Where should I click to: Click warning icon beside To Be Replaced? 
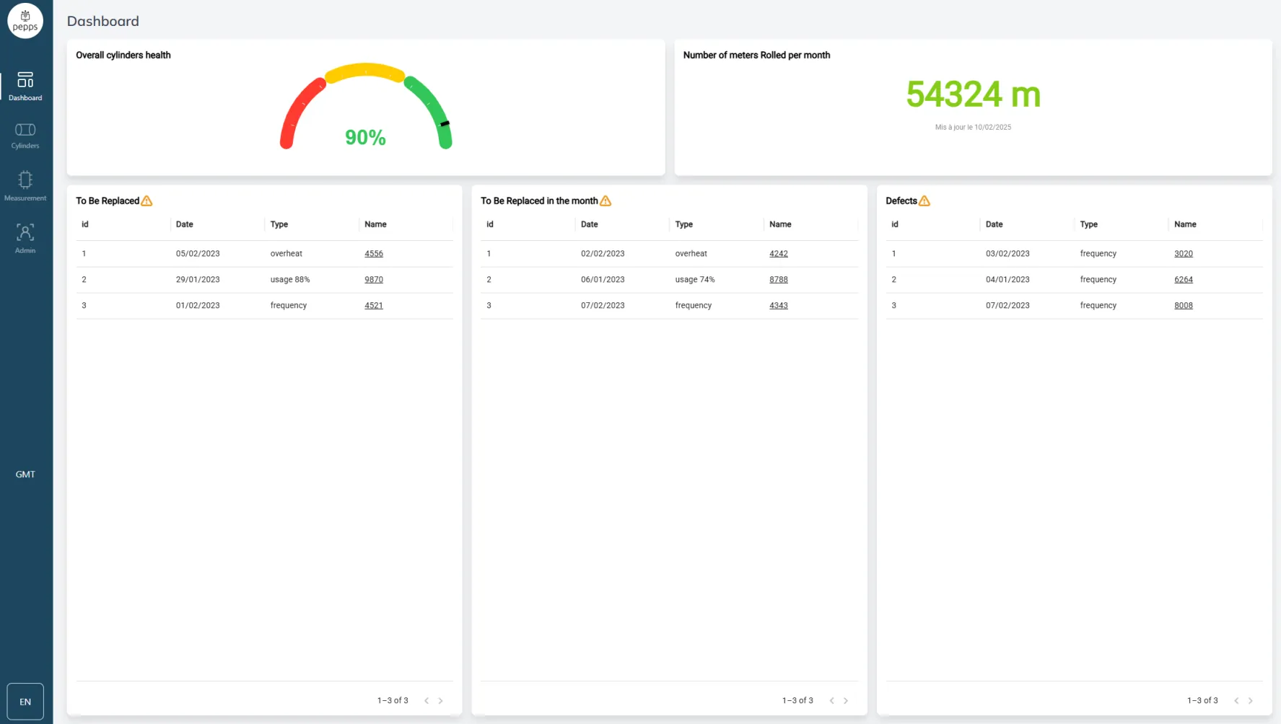[x=147, y=201]
